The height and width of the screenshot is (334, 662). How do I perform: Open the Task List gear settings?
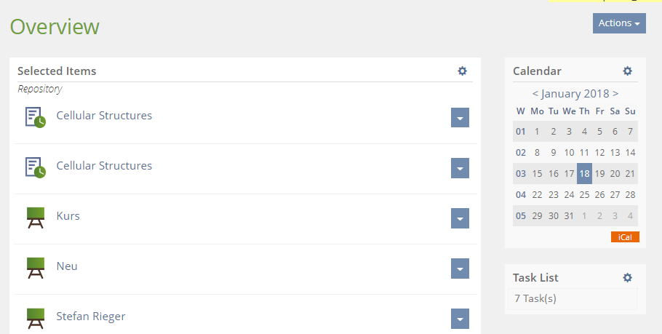[628, 277]
